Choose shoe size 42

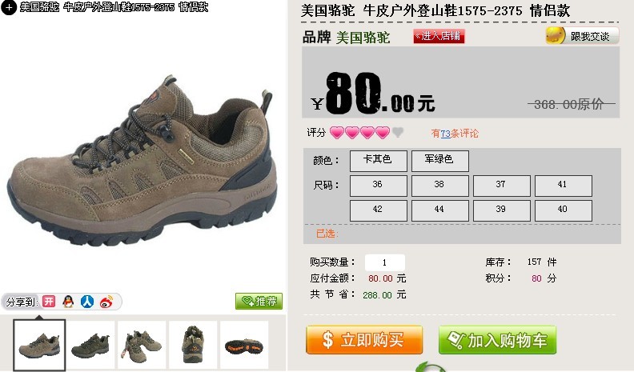tap(378, 210)
